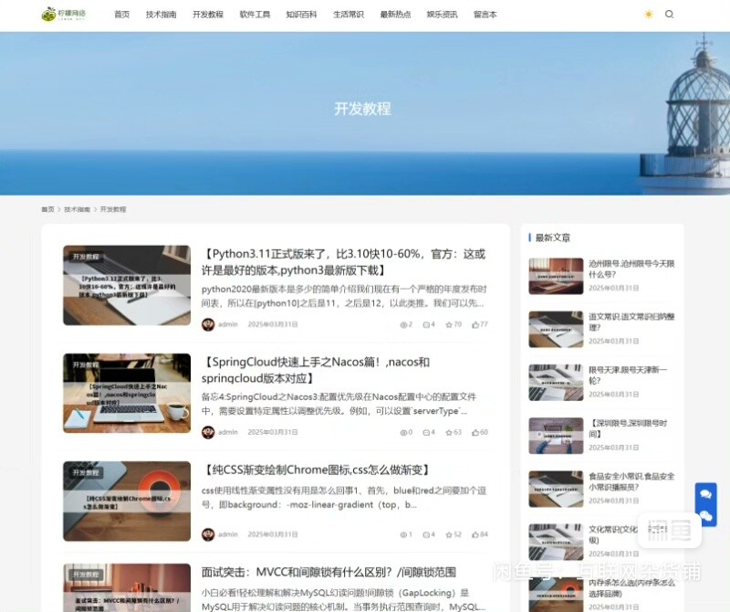Toggle the like icon showing 77 on Python article
This screenshot has height=612, width=730.
[476, 324]
